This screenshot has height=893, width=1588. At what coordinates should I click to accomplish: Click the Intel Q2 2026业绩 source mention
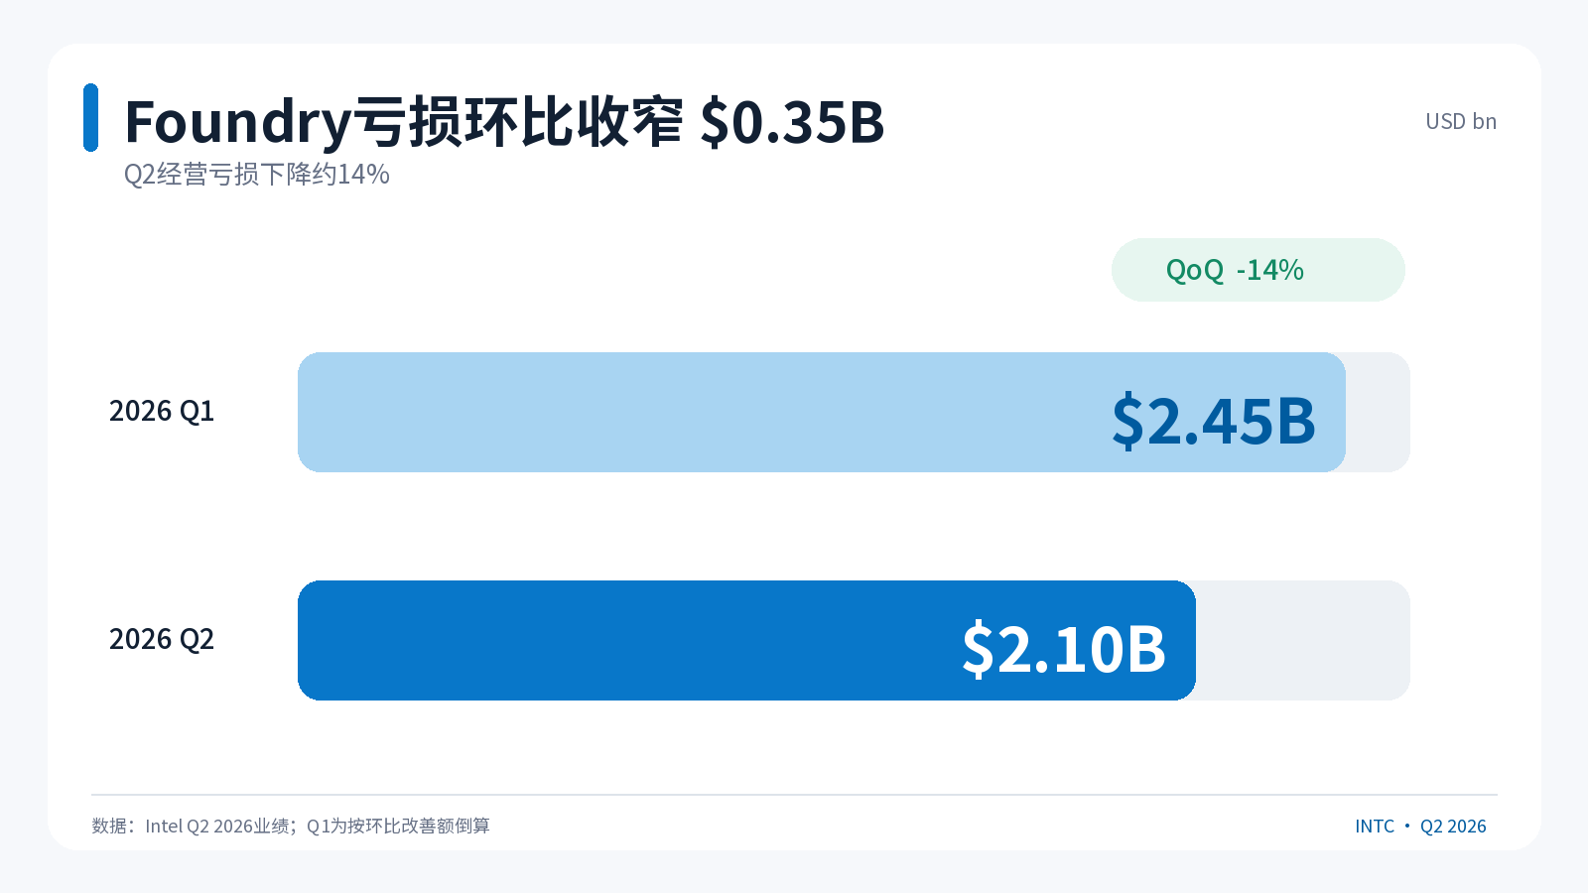[218, 826]
